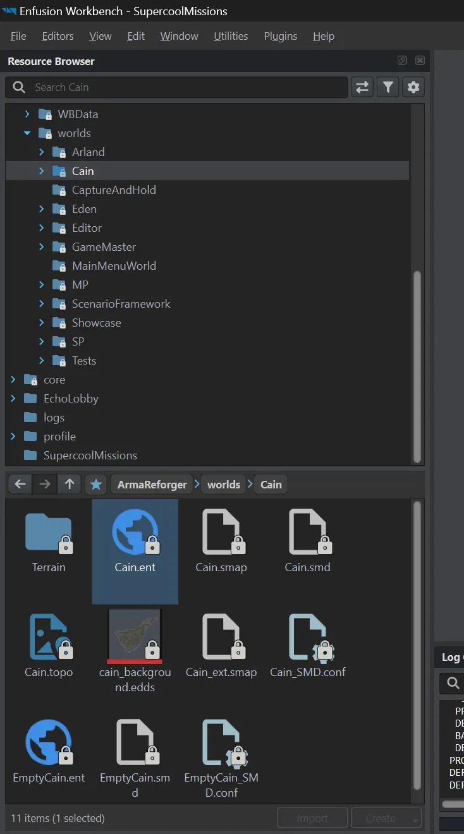Expand the Showcase folder
The width and height of the screenshot is (464, 834).
[41, 323]
